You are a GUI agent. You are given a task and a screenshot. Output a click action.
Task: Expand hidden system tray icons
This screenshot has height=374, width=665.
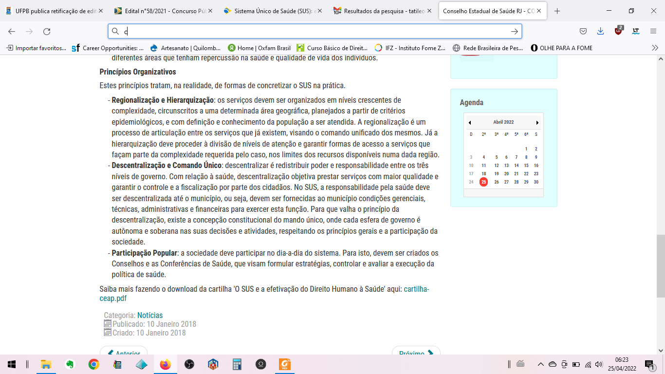point(540,364)
